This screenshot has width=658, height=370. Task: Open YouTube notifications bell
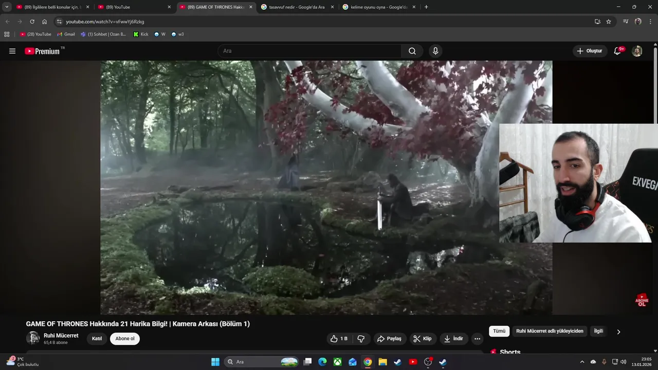[618, 51]
